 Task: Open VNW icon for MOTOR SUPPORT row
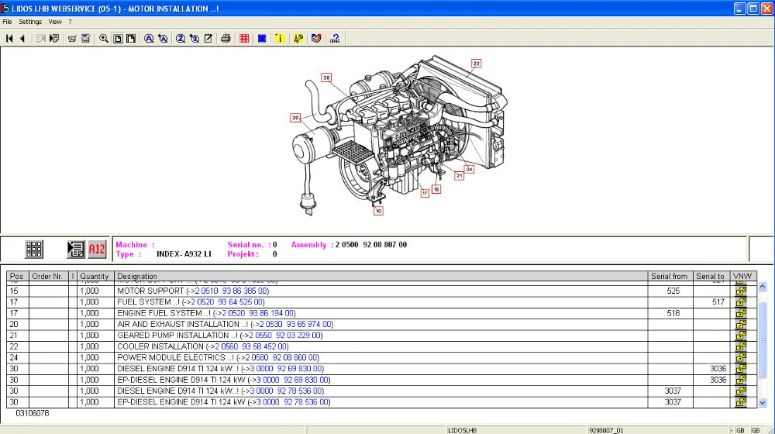pyautogui.click(x=740, y=291)
